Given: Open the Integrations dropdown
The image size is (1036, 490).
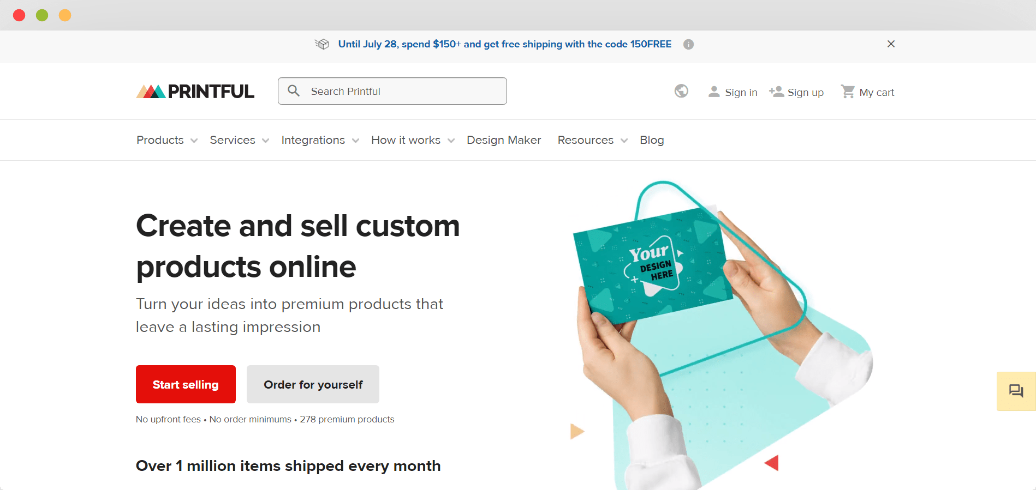Looking at the screenshot, I should pos(320,140).
